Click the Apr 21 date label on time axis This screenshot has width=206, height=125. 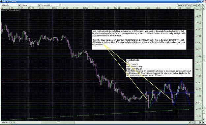tap(117, 8)
